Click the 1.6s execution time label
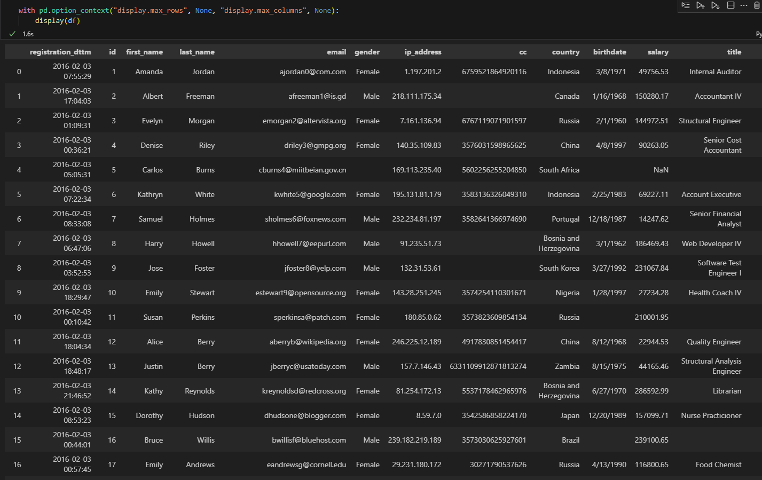Screen dimensions: 762x480 28,34
